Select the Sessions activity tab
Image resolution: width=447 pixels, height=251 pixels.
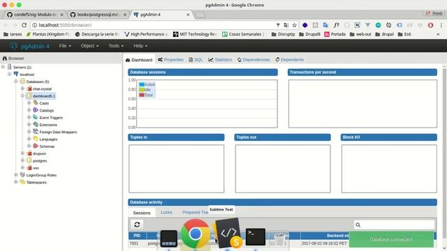[x=142, y=213]
